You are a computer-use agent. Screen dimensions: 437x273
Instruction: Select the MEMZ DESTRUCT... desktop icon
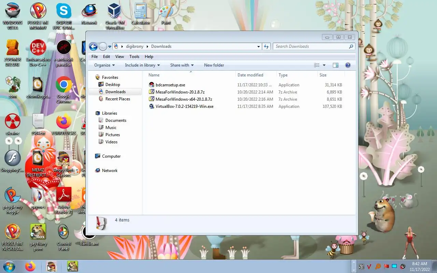[x=38, y=164]
